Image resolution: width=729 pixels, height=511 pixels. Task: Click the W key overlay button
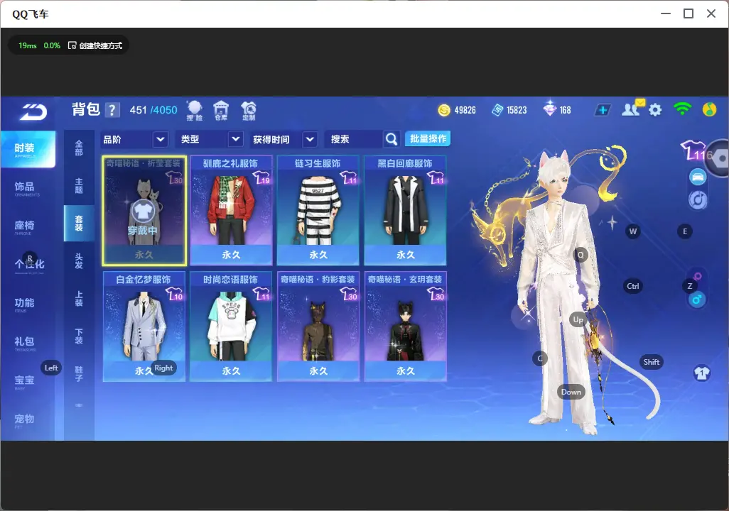(633, 231)
